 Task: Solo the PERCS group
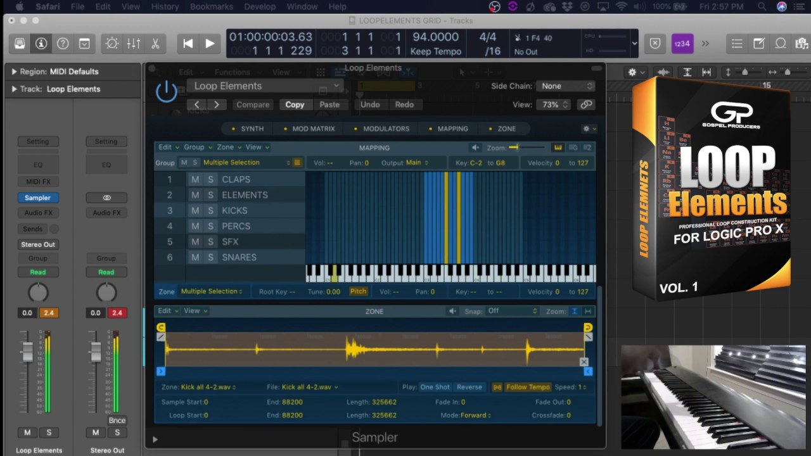pyautogui.click(x=210, y=226)
